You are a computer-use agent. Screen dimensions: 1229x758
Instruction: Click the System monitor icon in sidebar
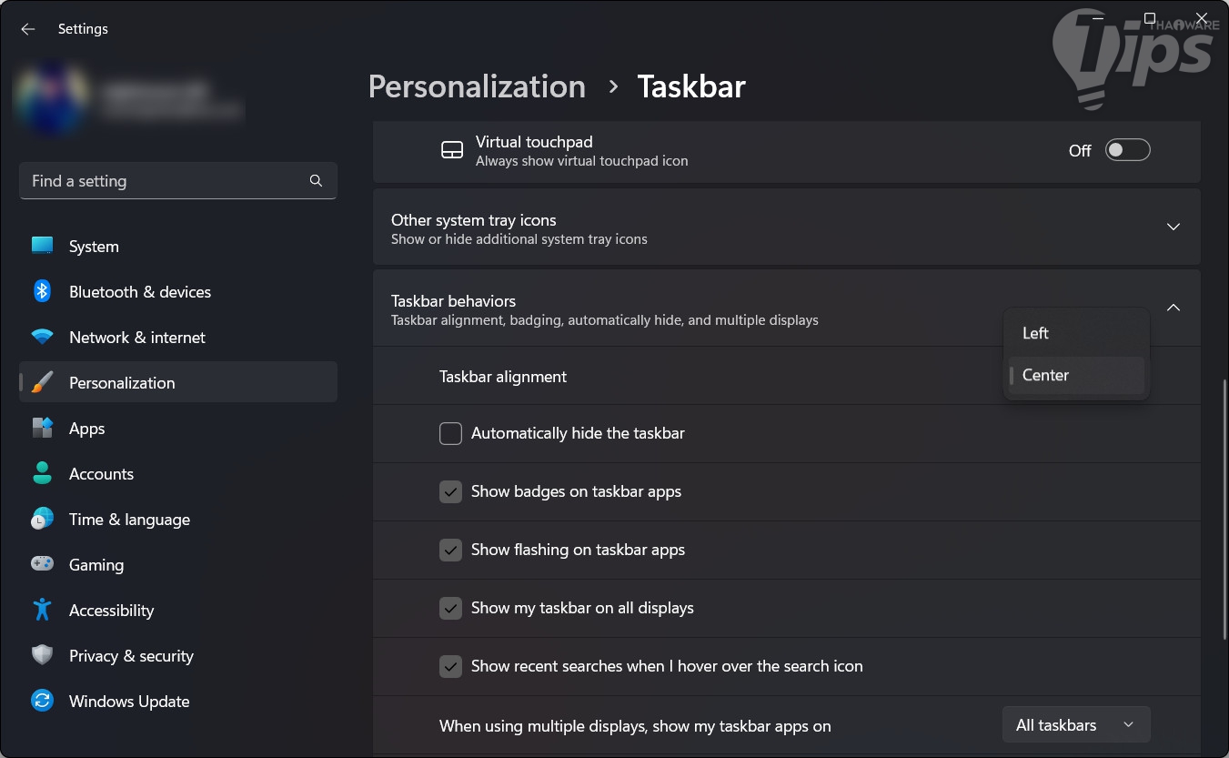42,246
